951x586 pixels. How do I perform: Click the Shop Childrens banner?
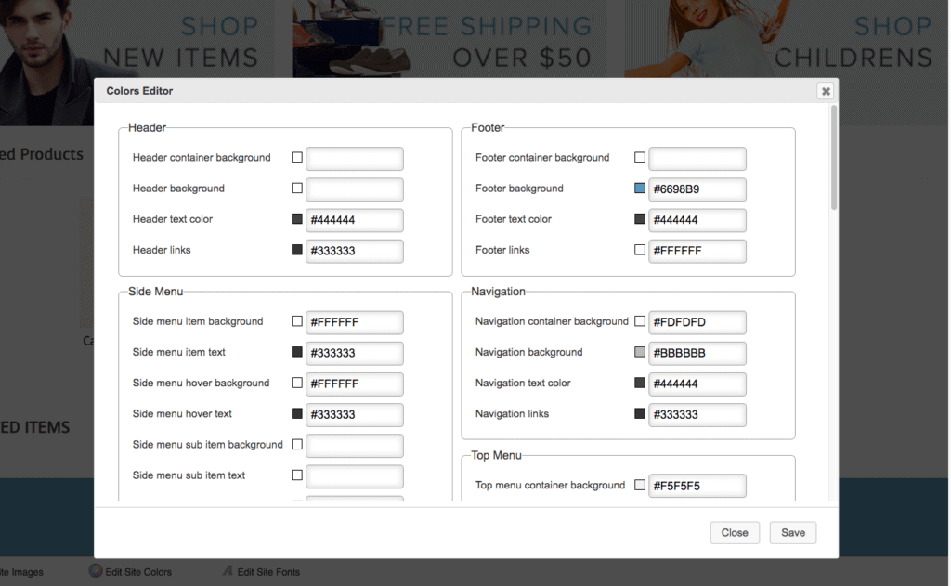[x=787, y=39]
